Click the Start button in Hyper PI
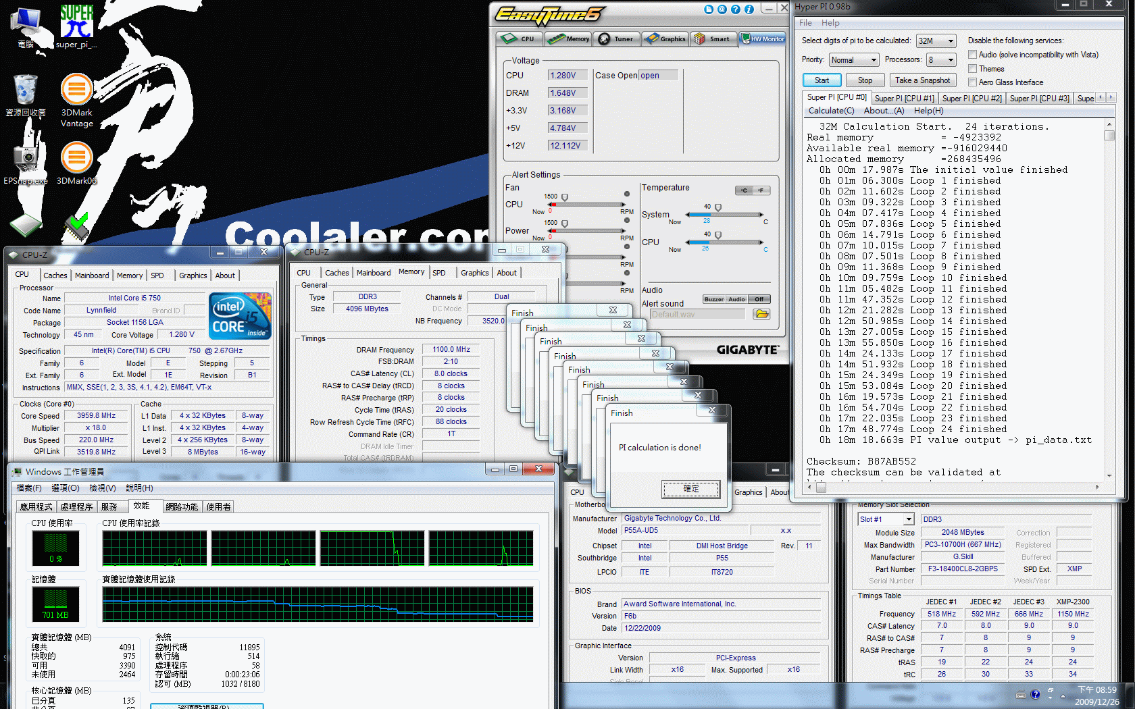The image size is (1135, 709). 822,80
